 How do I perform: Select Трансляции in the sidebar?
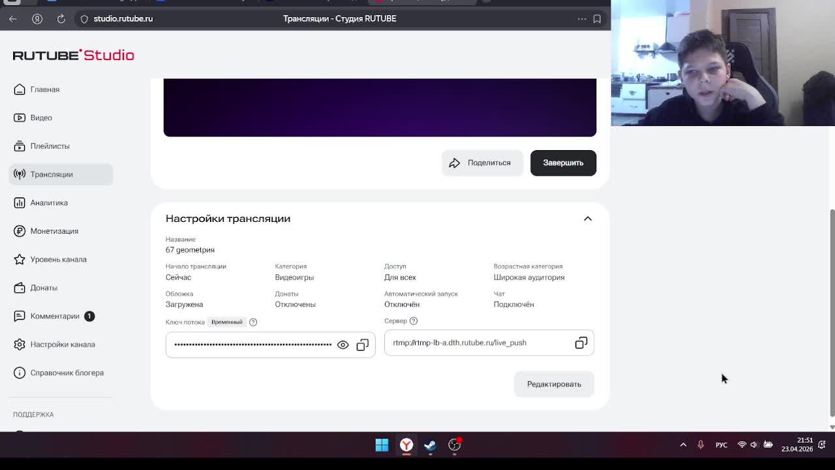(61, 174)
